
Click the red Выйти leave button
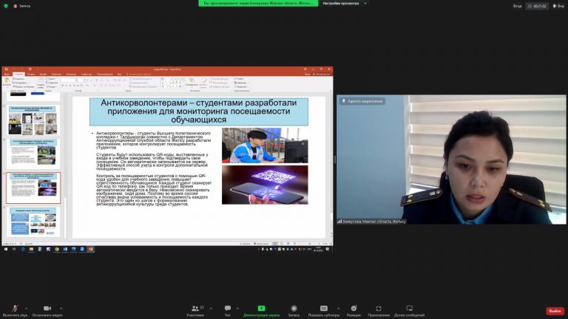(555, 311)
